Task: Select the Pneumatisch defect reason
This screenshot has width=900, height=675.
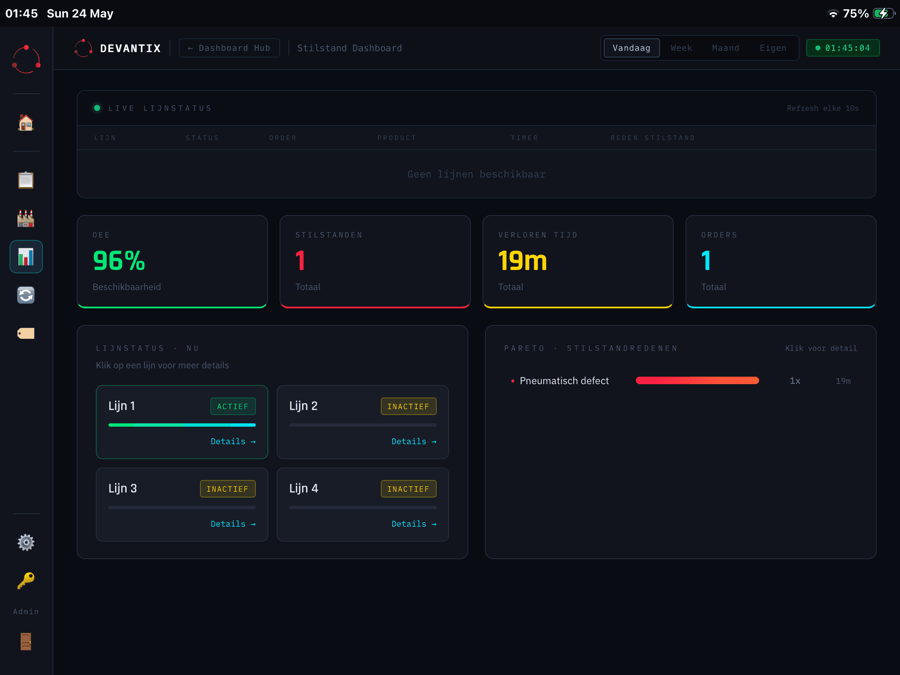Action: coord(564,380)
